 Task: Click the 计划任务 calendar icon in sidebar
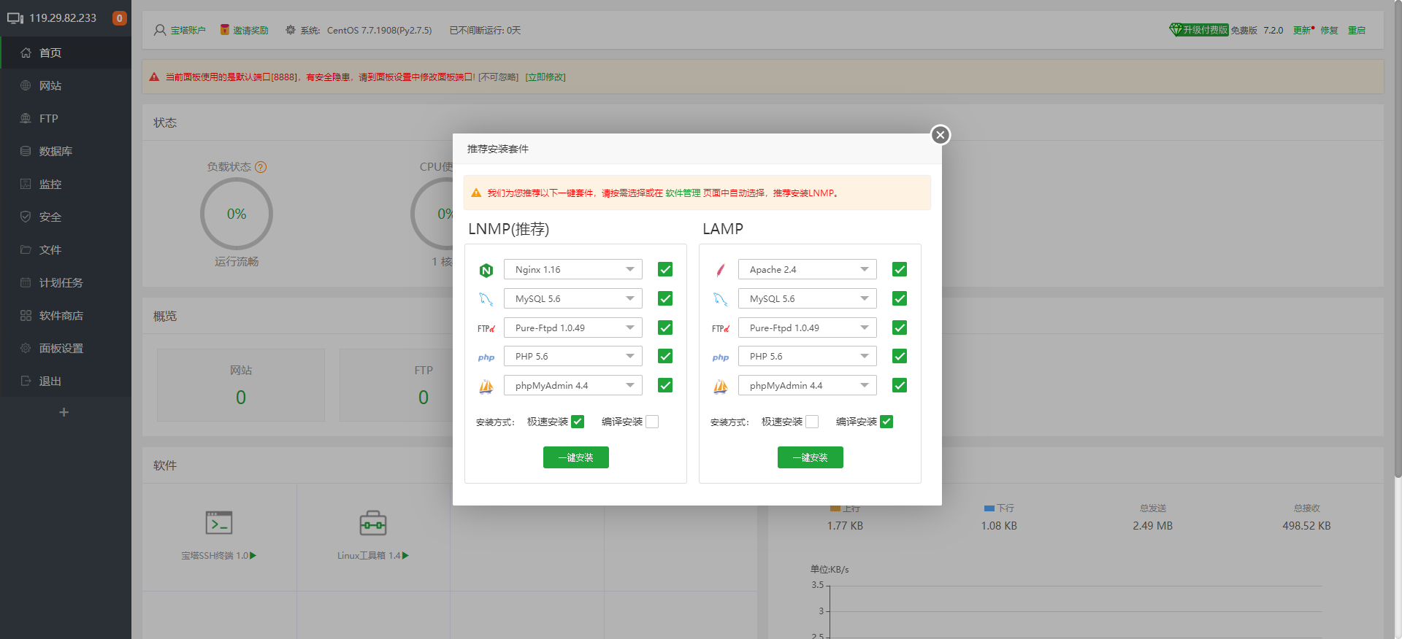[26, 282]
